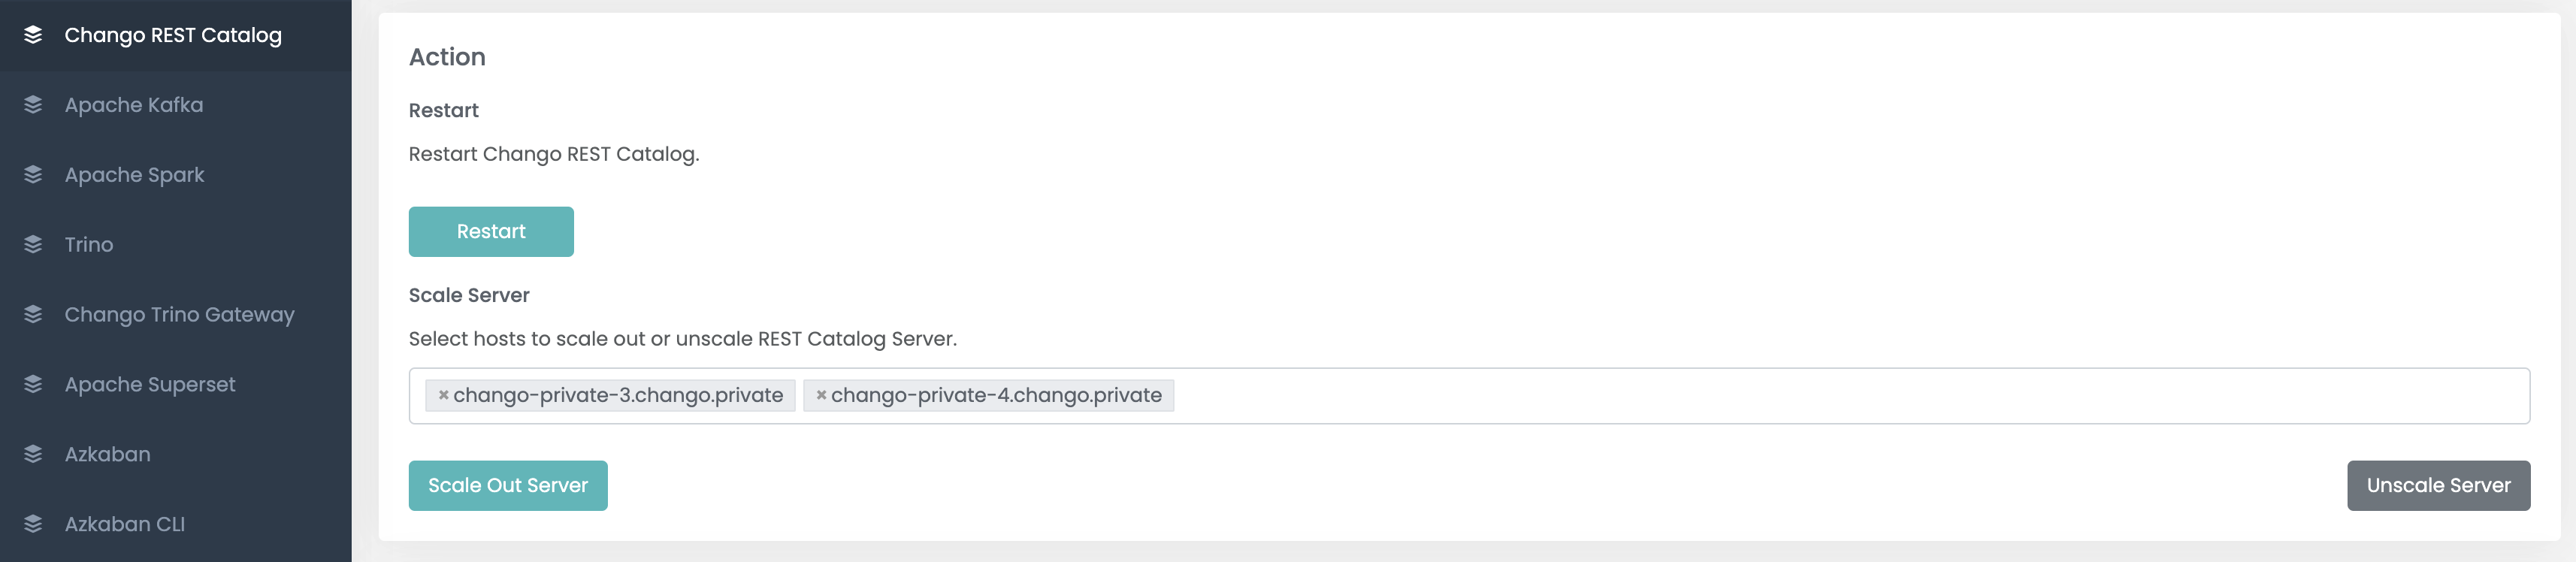Click the layers icon next to Apache Spark
Viewport: 2576px width, 562px height.
[33, 175]
